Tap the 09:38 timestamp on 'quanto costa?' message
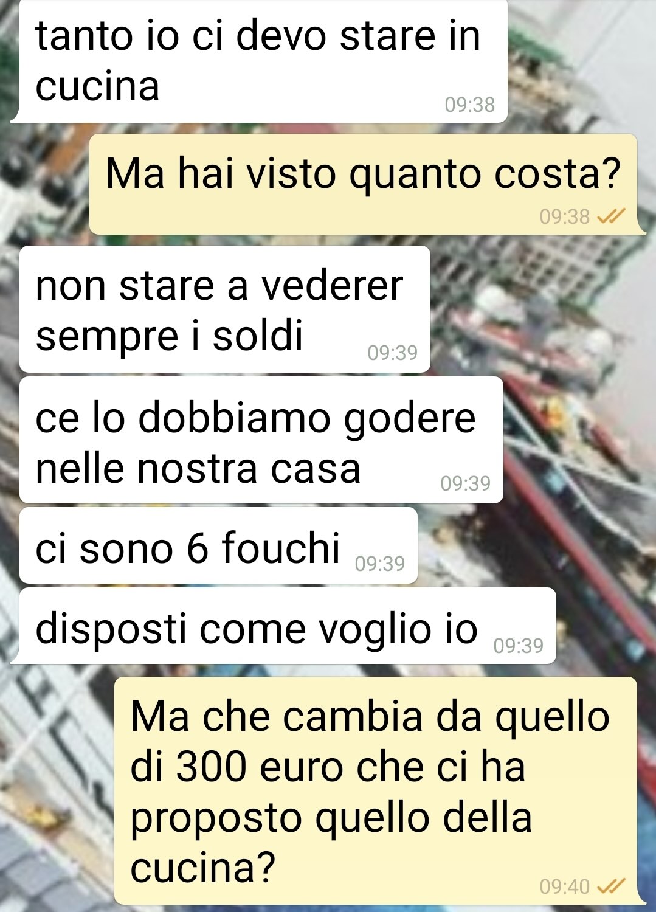The height and width of the screenshot is (912, 656). 565,216
